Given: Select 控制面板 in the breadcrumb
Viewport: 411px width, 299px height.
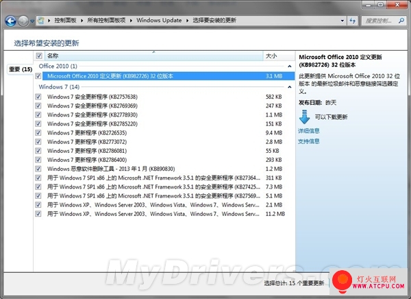Looking at the screenshot, I should 65,20.
